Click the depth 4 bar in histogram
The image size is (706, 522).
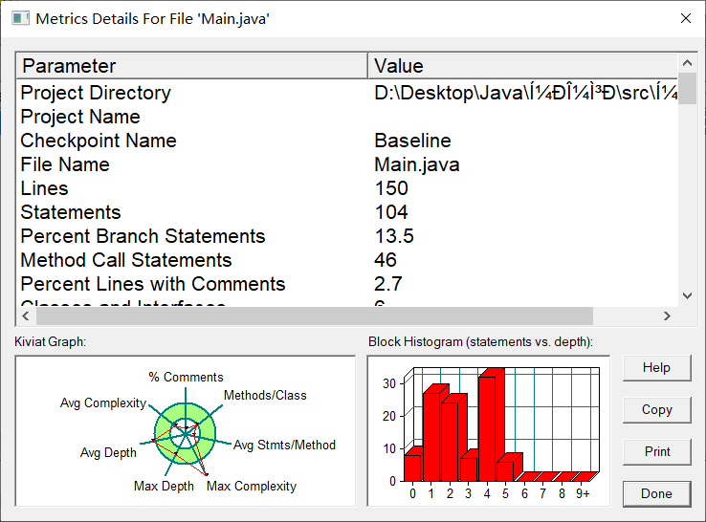tap(488, 427)
